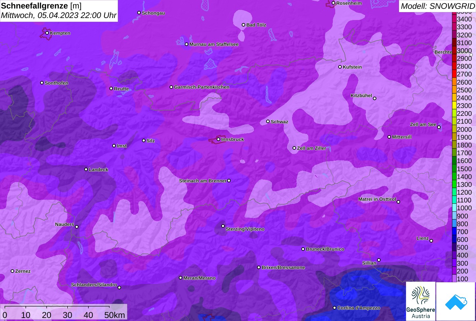Viewport: 476px width, 321px height.
Task: Select the 1500 m green legend swatch
Action: (454, 168)
